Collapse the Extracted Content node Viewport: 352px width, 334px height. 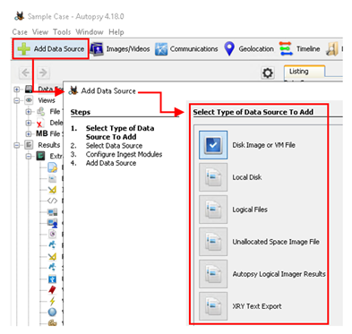click(x=29, y=156)
